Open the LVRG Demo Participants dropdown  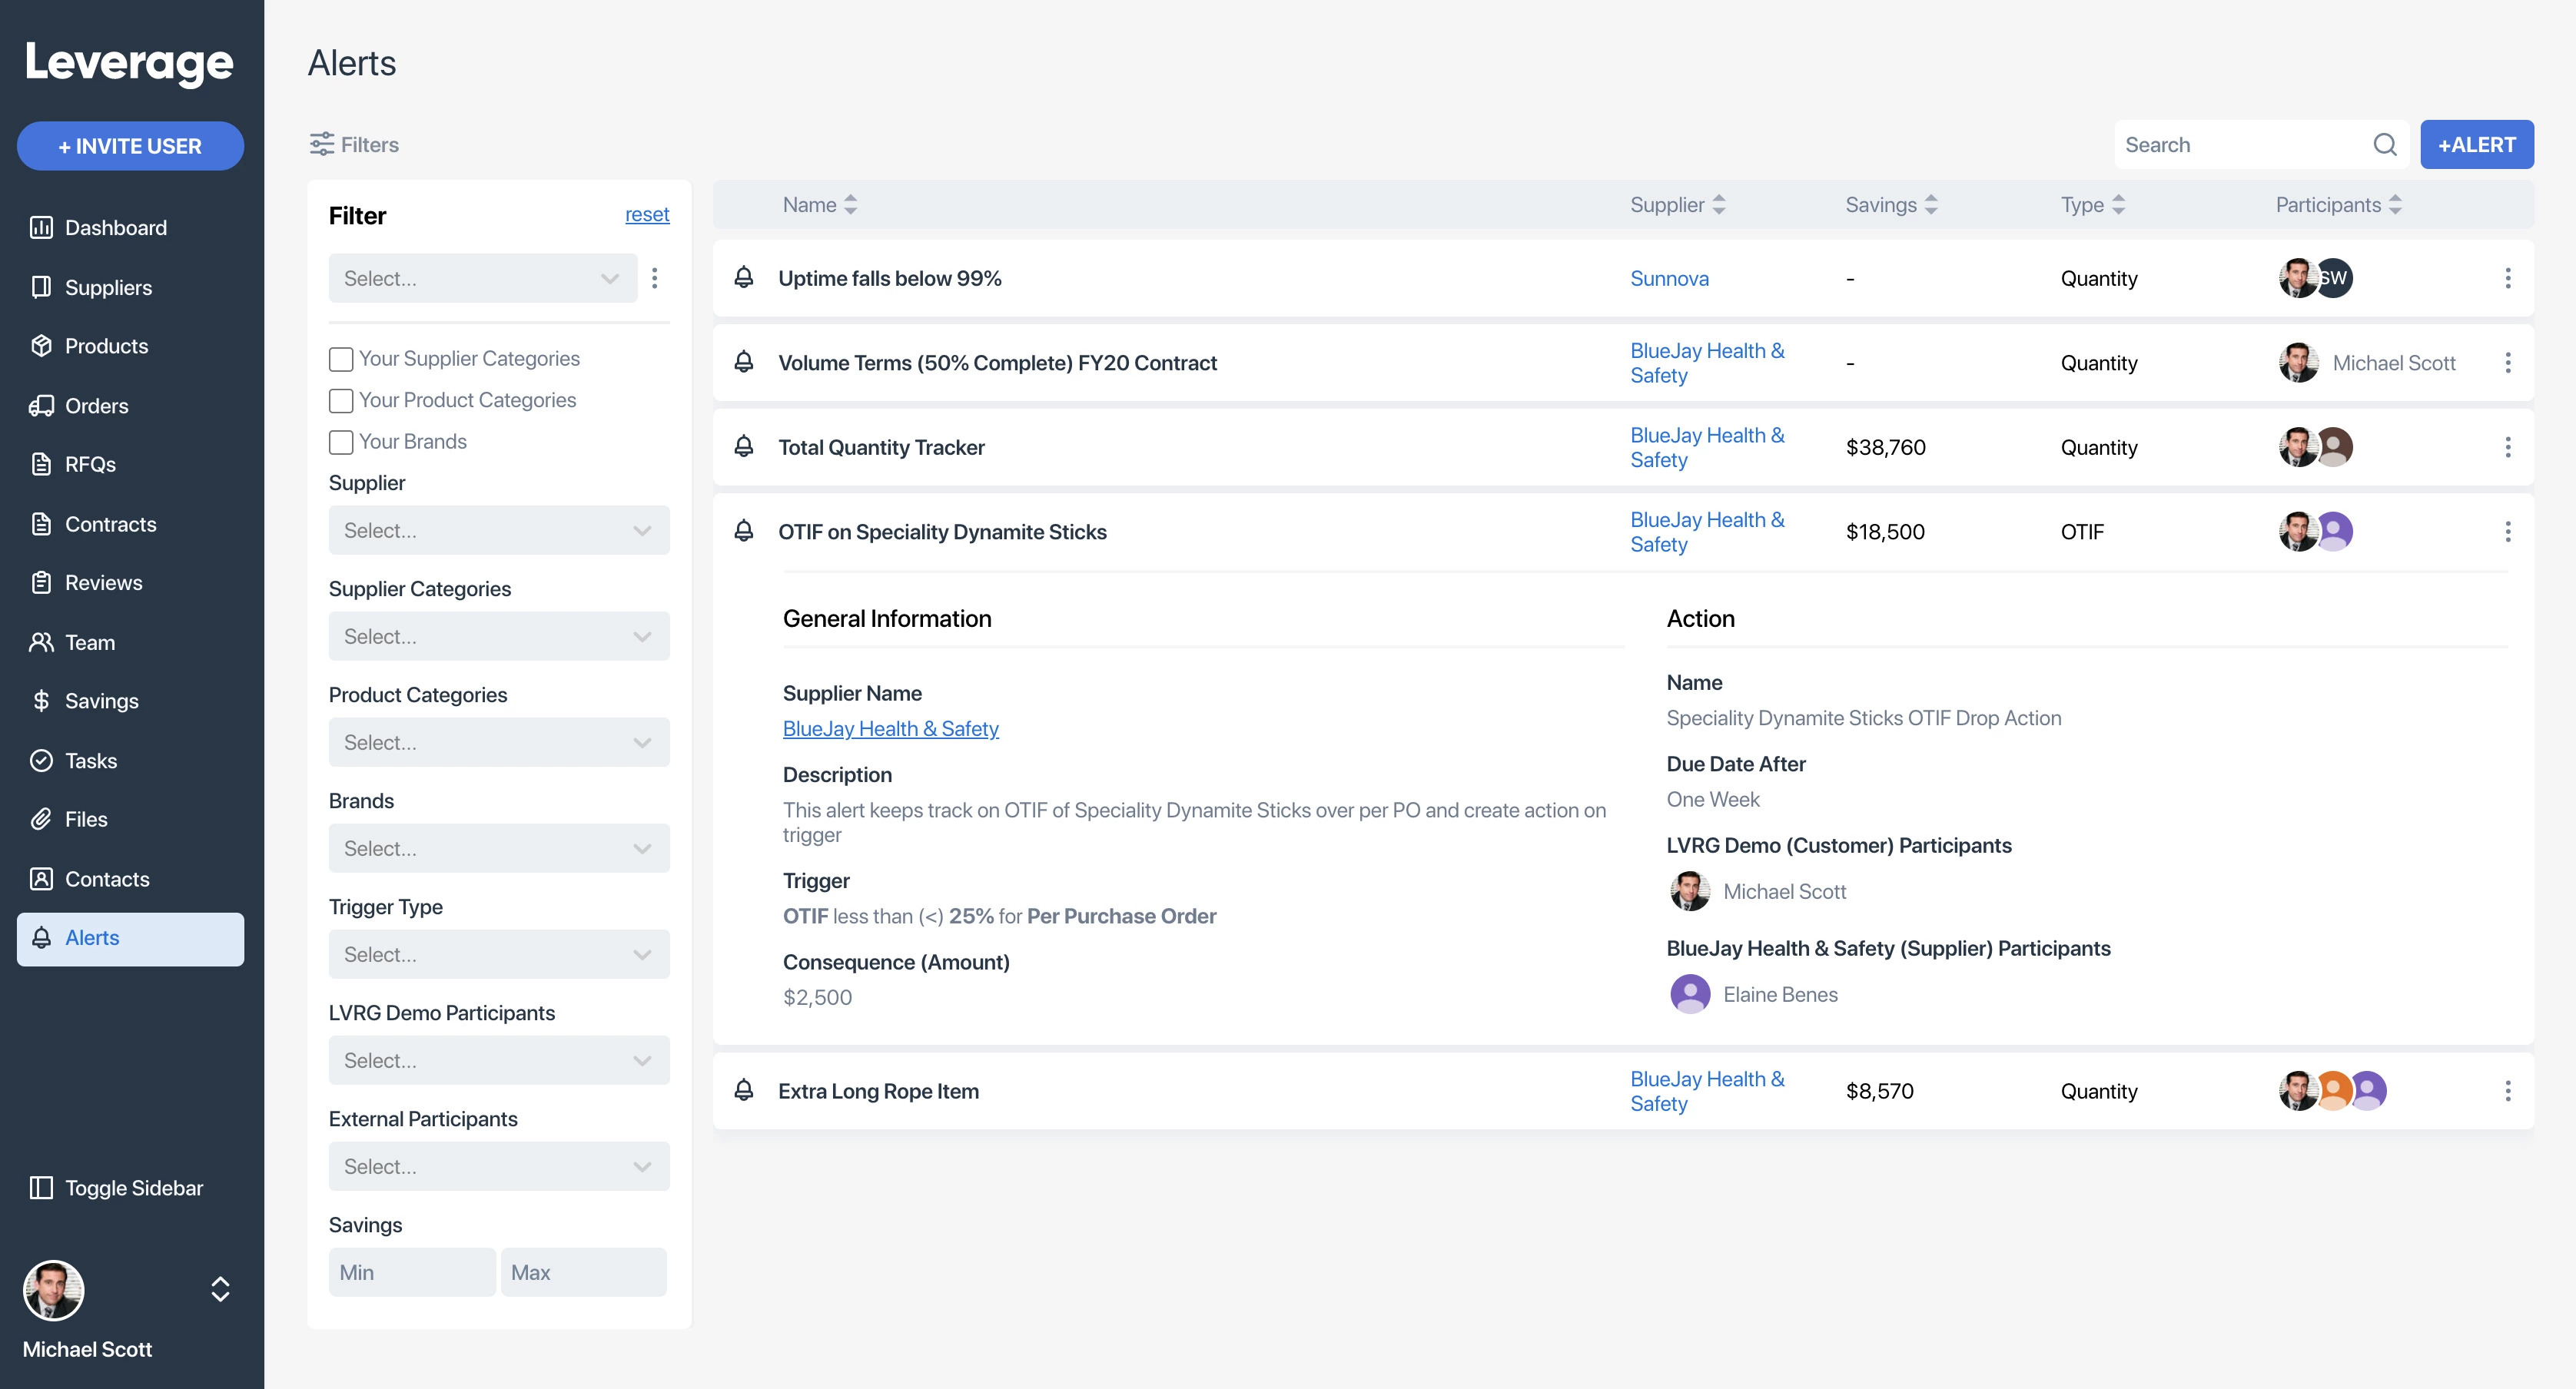[x=499, y=1060]
